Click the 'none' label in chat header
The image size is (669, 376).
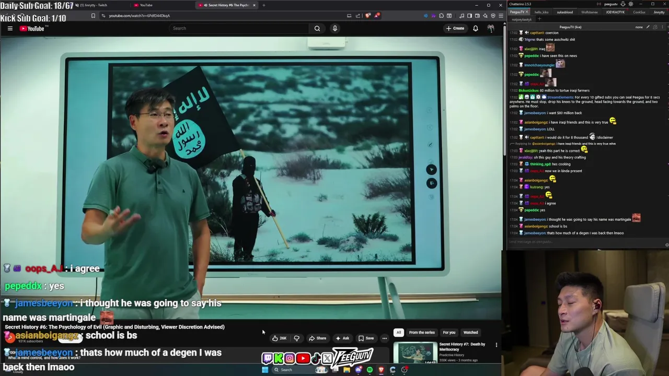click(639, 27)
